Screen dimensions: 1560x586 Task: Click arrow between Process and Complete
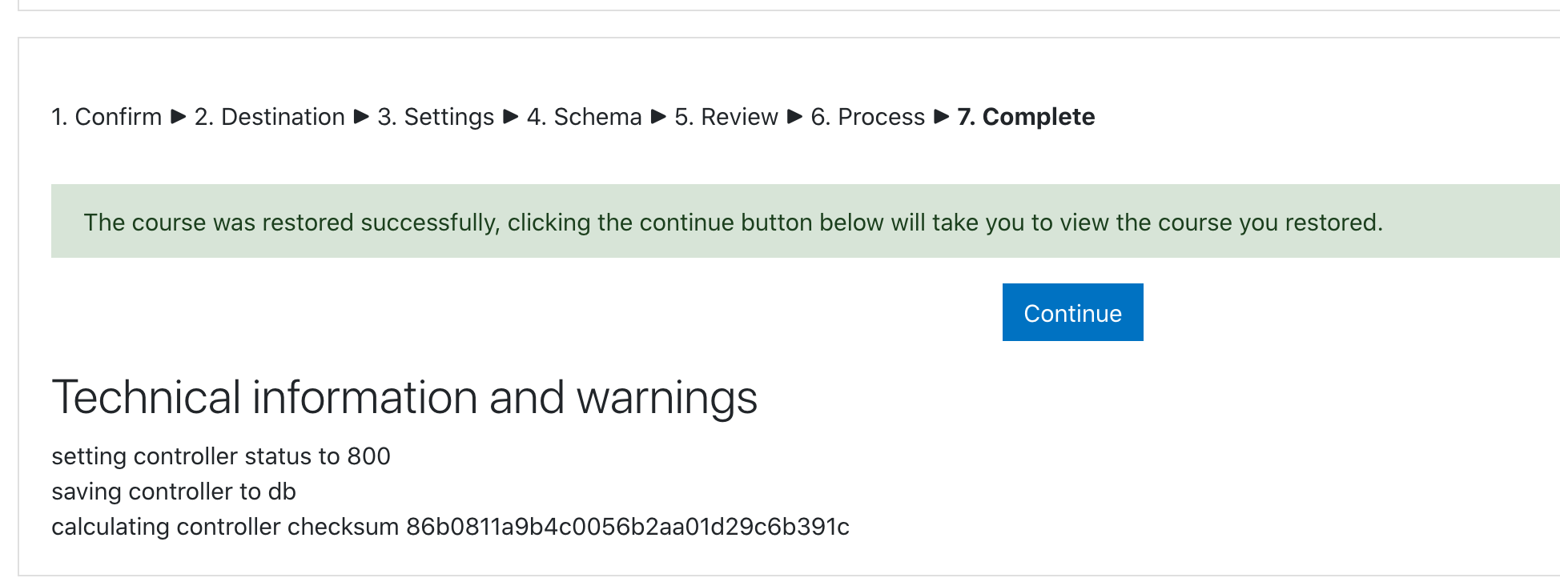tap(942, 117)
